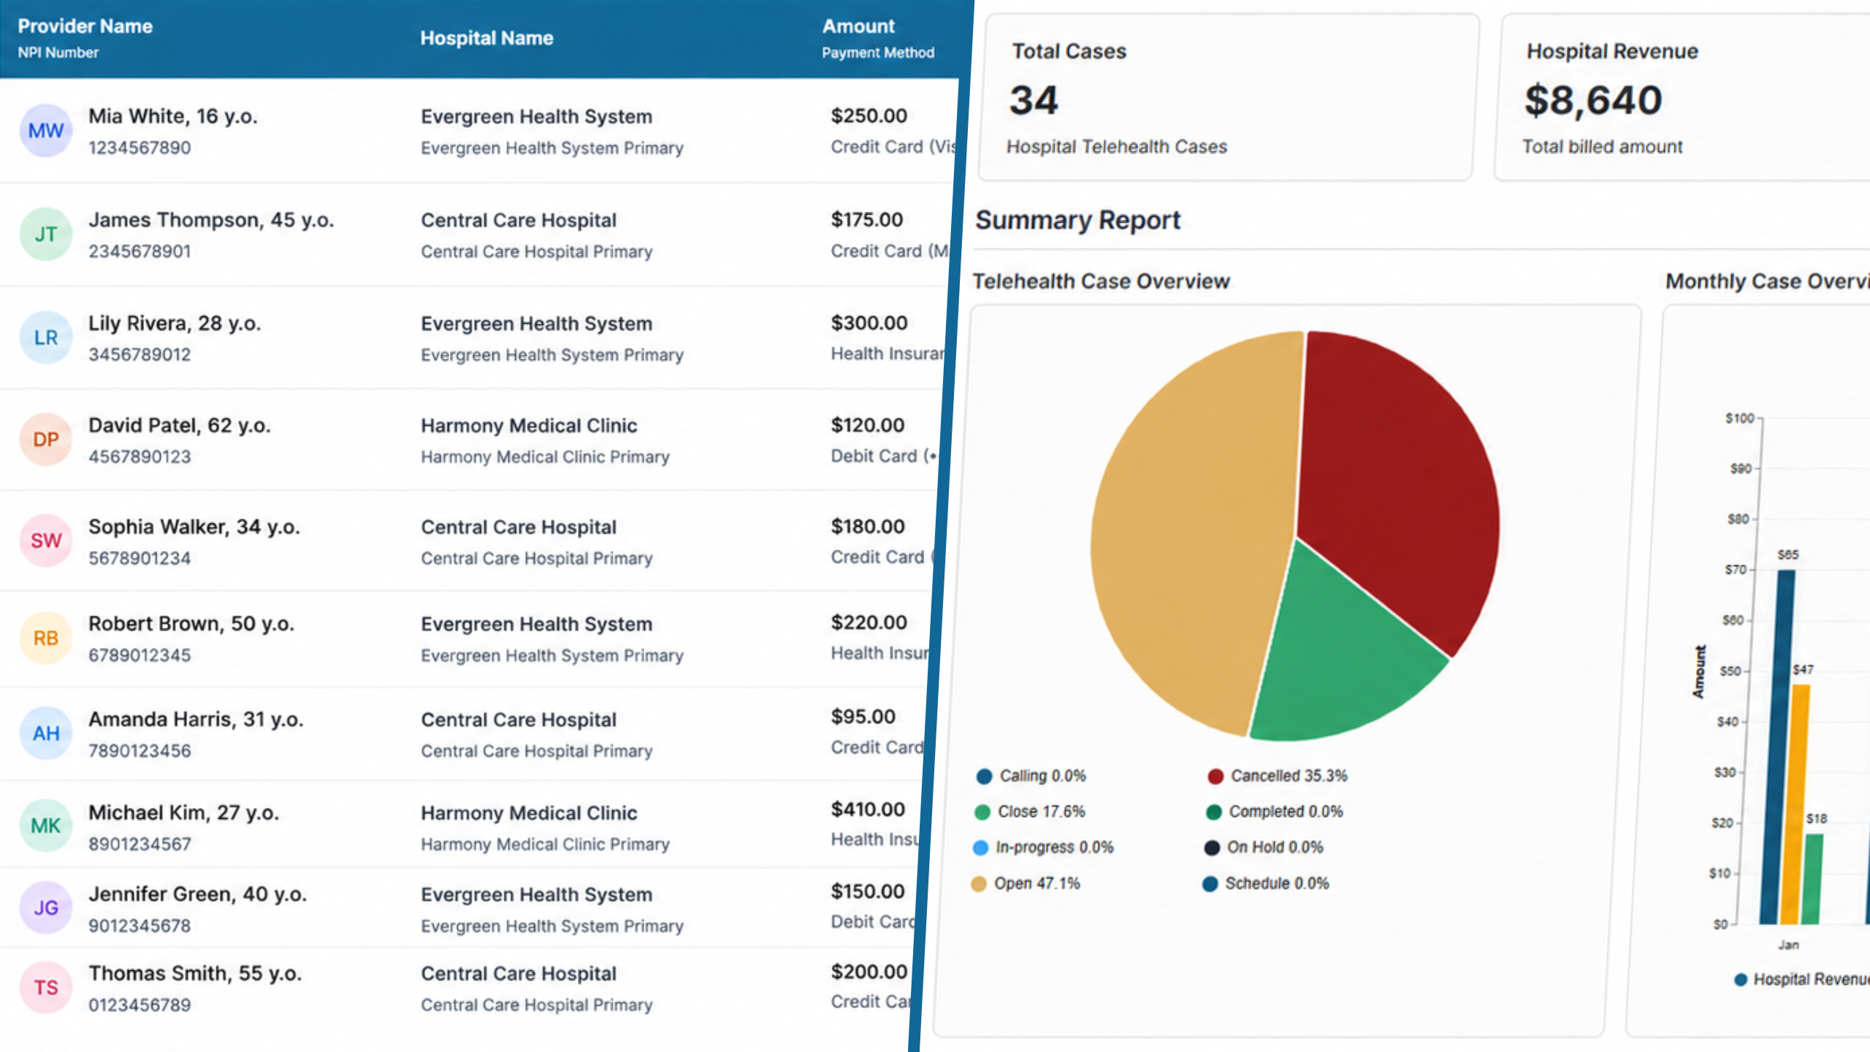This screenshot has height=1052, width=1870.
Task: Click NPI number 1234567890
Action: [x=140, y=148]
